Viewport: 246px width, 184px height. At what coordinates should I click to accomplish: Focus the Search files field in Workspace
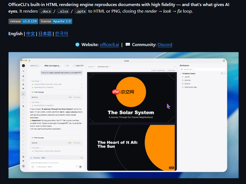(203, 69)
